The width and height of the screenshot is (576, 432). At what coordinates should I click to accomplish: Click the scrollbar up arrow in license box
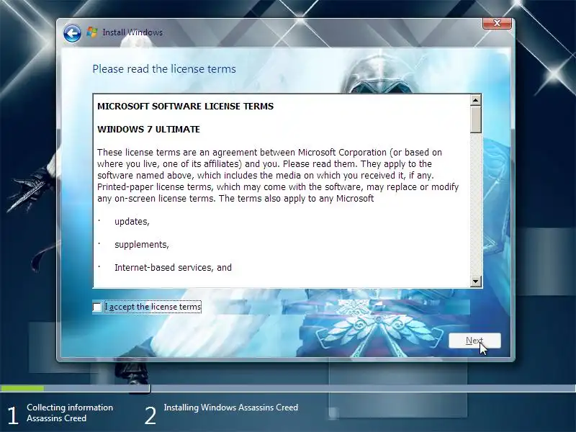coord(475,100)
